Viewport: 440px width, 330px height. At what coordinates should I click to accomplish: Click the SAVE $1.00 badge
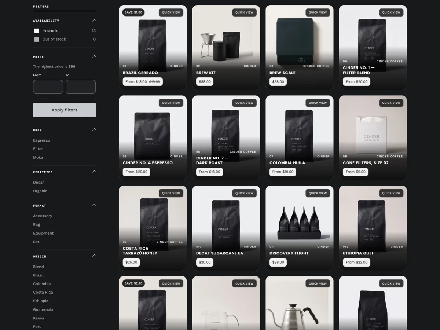[x=133, y=12]
